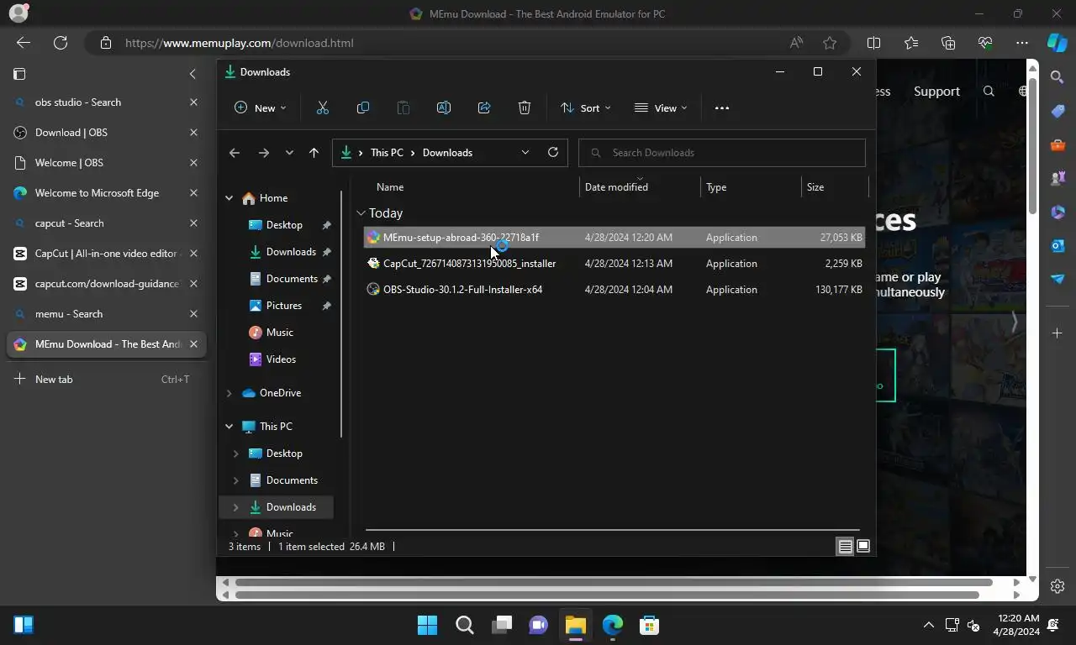Collapse the Edge vertical tabs pane

193,74
